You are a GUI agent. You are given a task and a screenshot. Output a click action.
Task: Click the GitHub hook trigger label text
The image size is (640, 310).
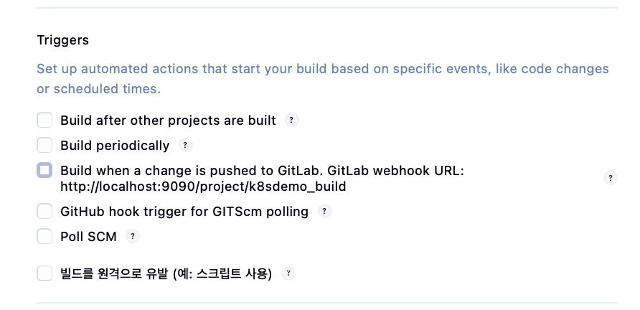tap(184, 212)
